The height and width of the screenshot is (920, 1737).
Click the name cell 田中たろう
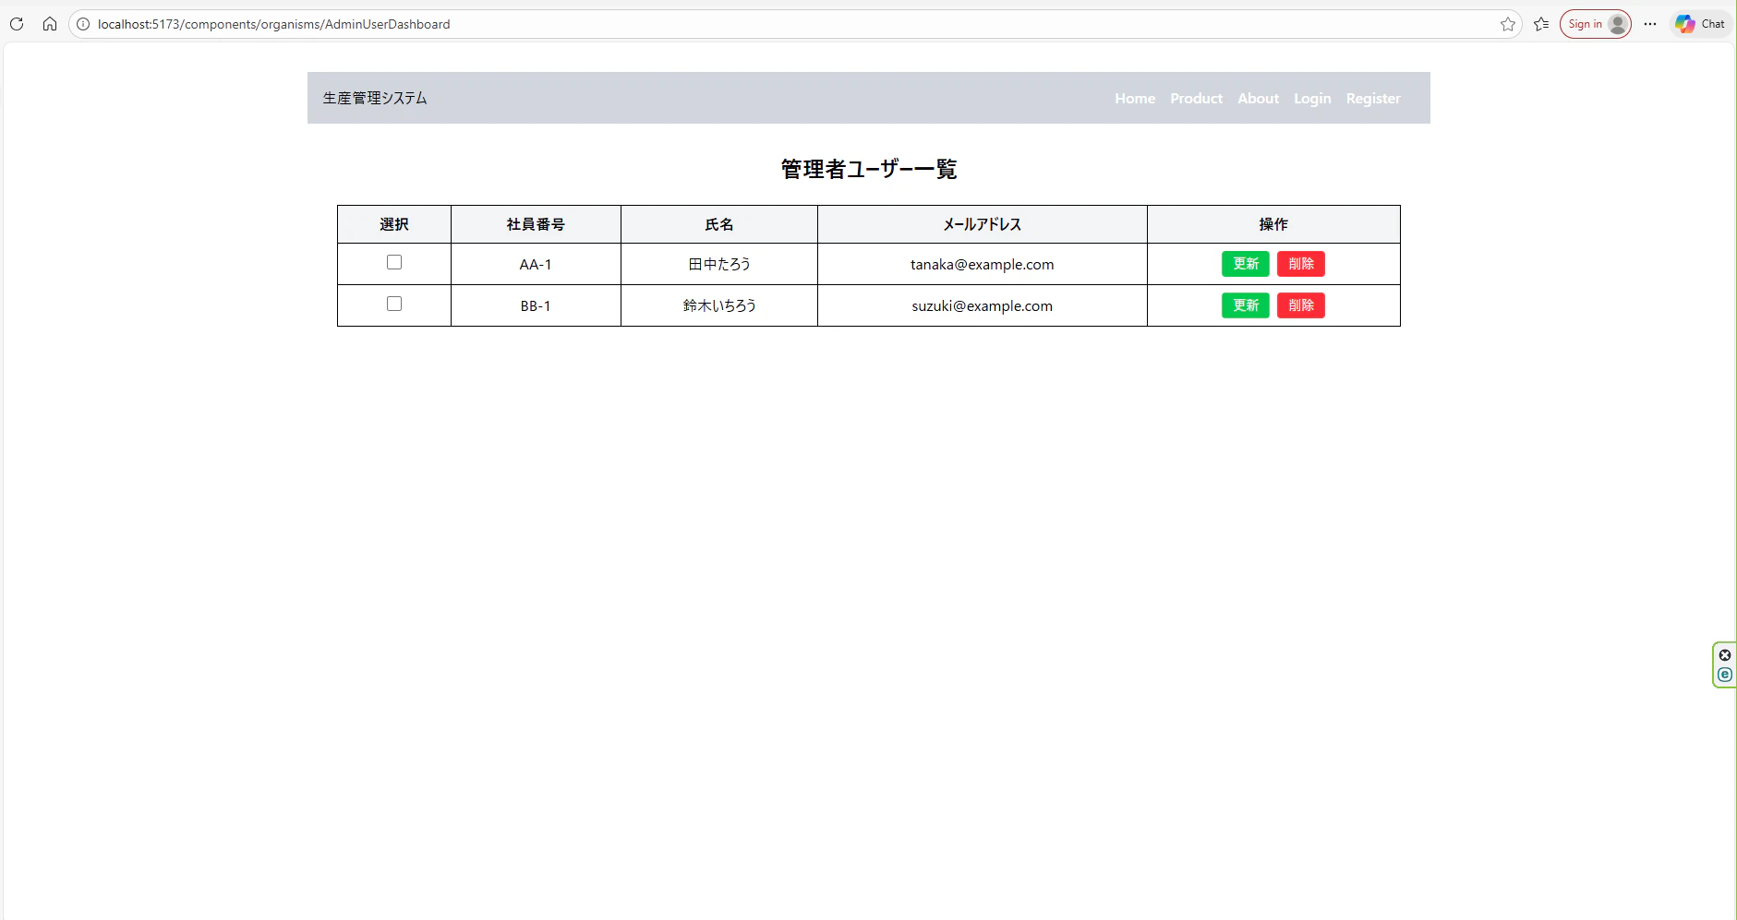tap(719, 264)
